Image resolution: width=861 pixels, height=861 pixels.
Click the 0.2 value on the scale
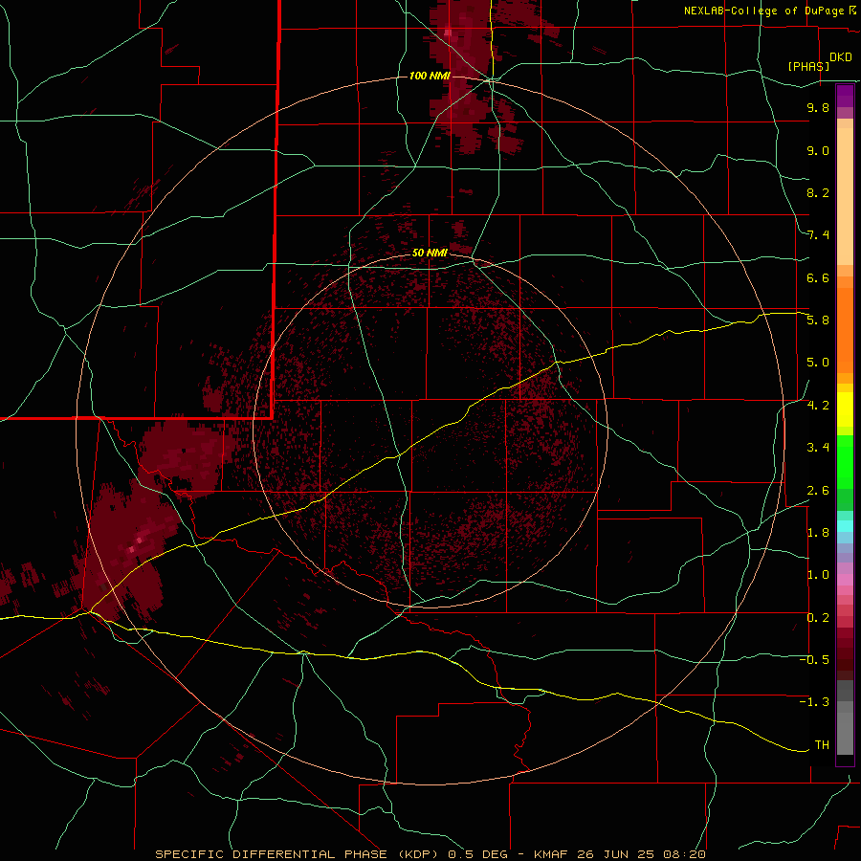(x=818, y=618)
